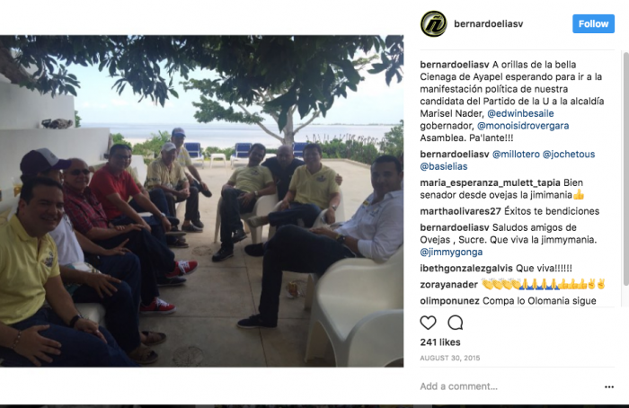This screenshot has height=408, width=629.
Task: Follow bernardoeliasv with the blue button
Action: coord(593,23)
